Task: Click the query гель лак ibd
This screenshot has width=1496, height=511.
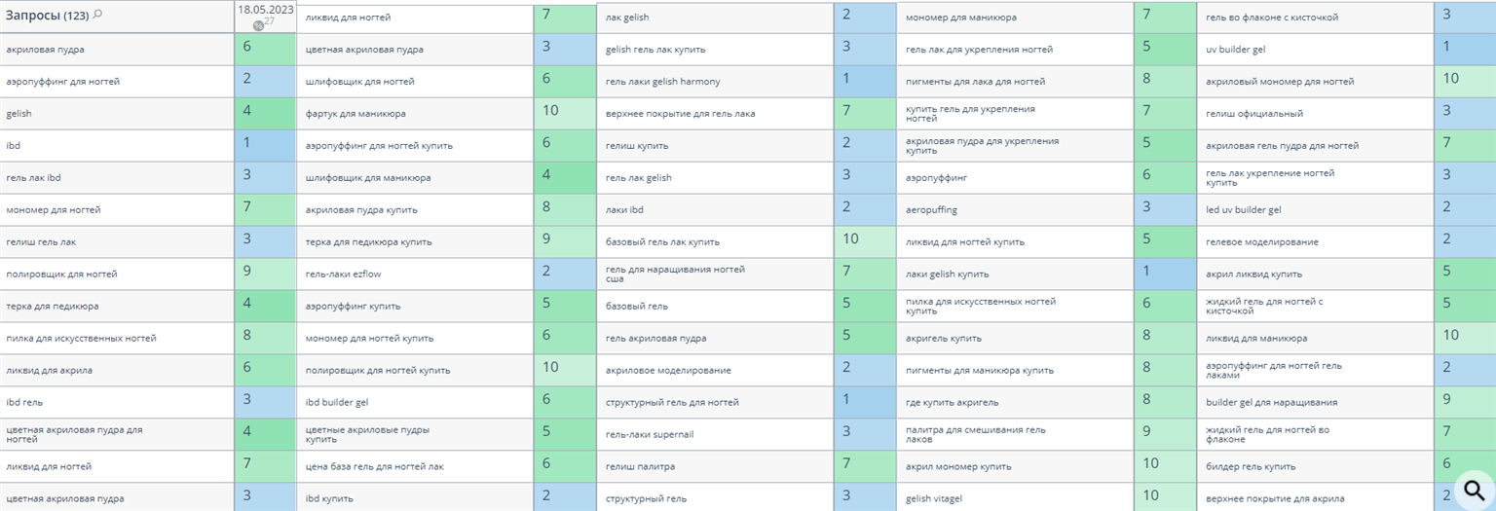Action: tap(33, 177)
